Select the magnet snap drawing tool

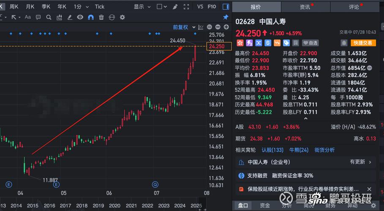coord(90,17)
